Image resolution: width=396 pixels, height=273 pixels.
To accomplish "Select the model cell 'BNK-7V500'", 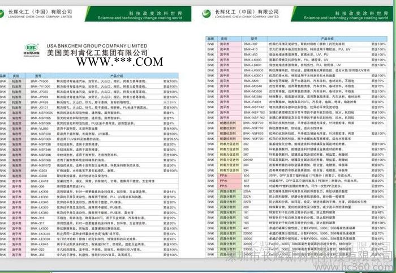I will tap(40, 81).
